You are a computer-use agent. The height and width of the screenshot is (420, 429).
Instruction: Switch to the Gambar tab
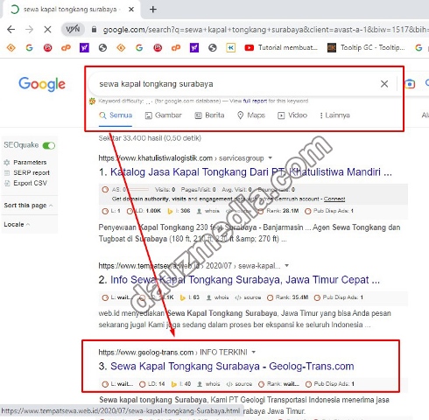164,115
